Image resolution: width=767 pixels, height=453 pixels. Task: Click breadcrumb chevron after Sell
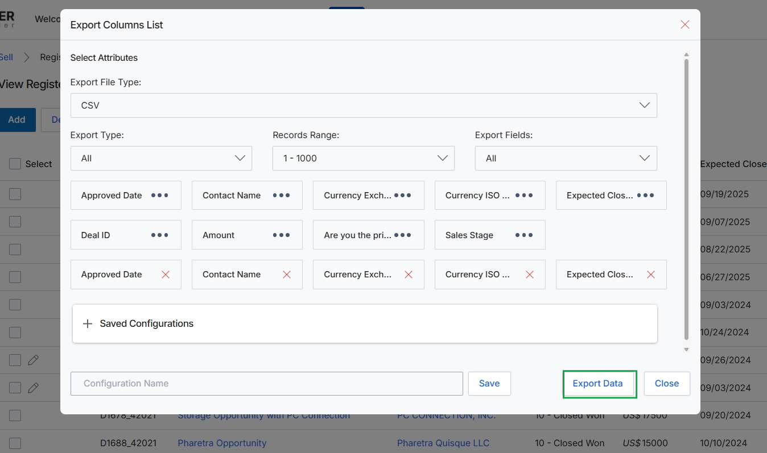26,57
